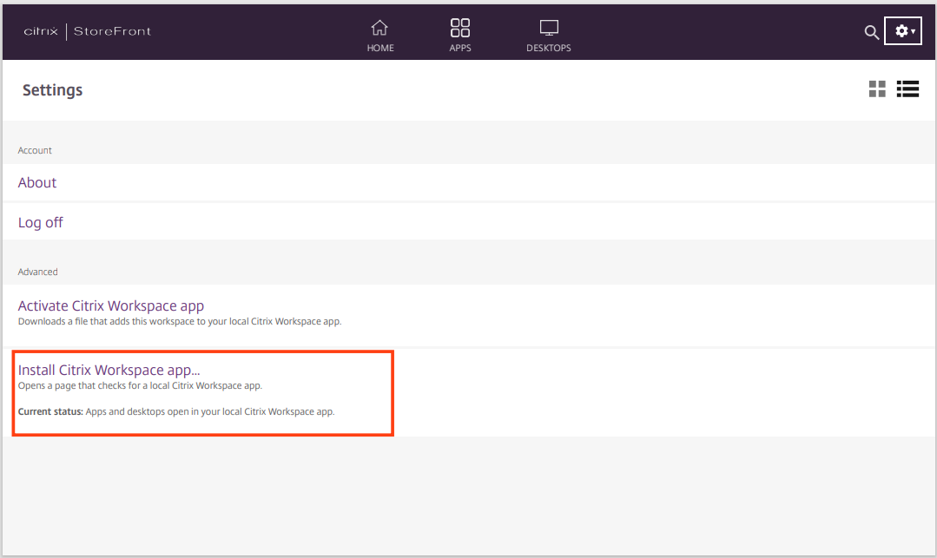Switch to the APPS tab
The image size is (937, 558).
pyautogui.click(x=460, y=36)
